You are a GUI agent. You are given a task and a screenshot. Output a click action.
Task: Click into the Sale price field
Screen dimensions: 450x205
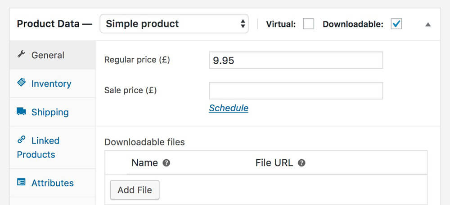(296, 91)
